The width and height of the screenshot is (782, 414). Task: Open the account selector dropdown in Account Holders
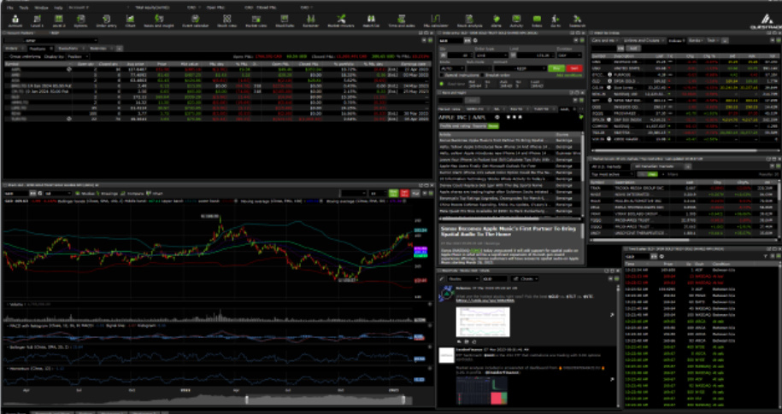click(x=50, y=40)
